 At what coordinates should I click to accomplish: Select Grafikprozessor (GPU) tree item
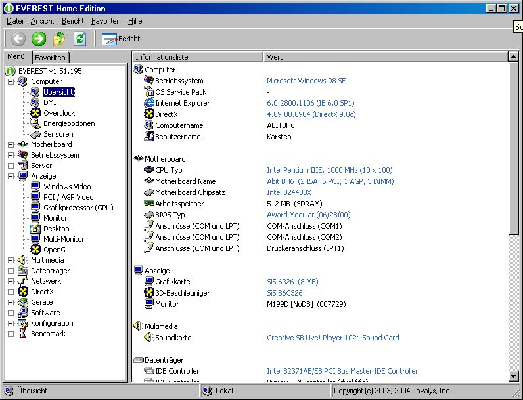click(x=78, y=208)
